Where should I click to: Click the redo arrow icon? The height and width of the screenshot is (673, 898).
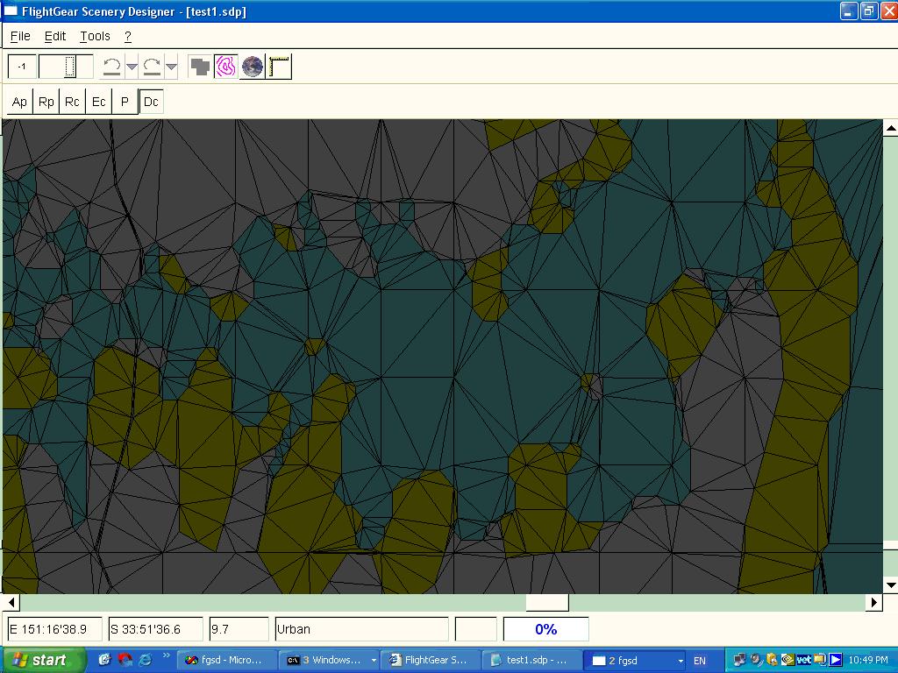pos(152,67)
